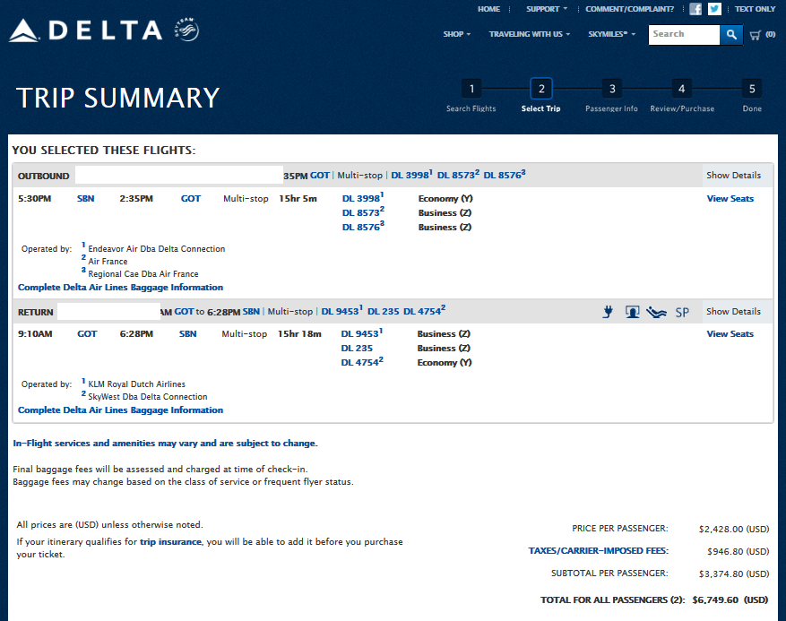Show details for the return flight
The width and height of the screenshot is (786, 621).
coord(733,312)
